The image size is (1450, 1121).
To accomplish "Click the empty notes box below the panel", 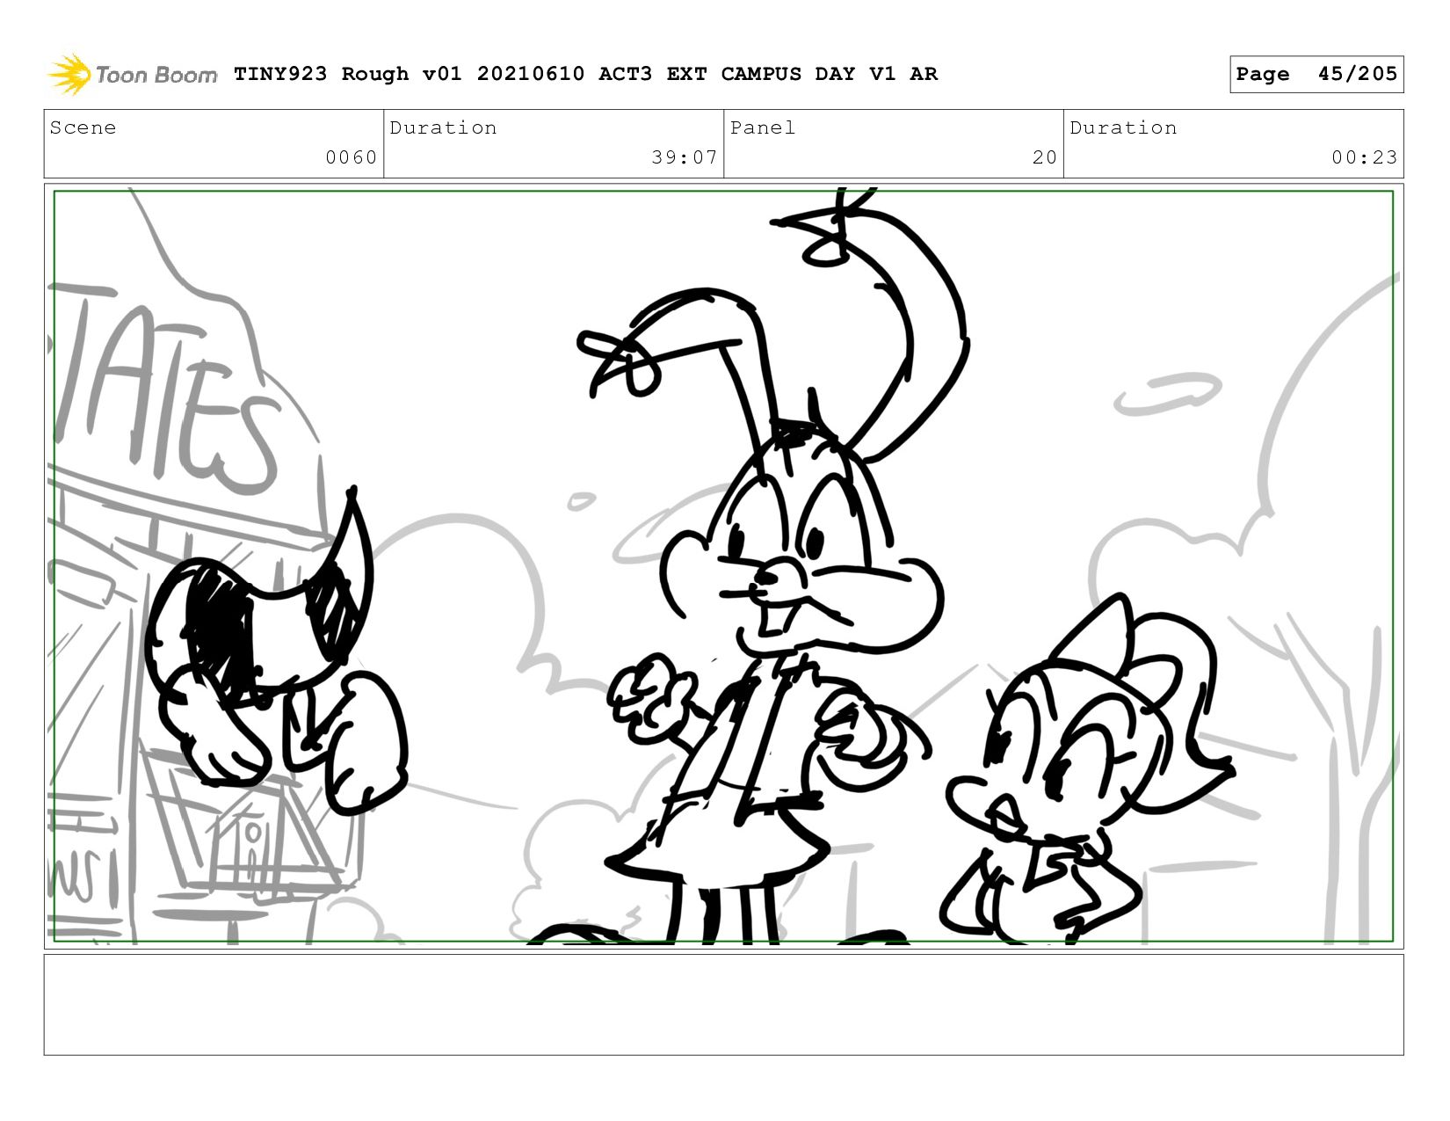I will click(723, 1005).
